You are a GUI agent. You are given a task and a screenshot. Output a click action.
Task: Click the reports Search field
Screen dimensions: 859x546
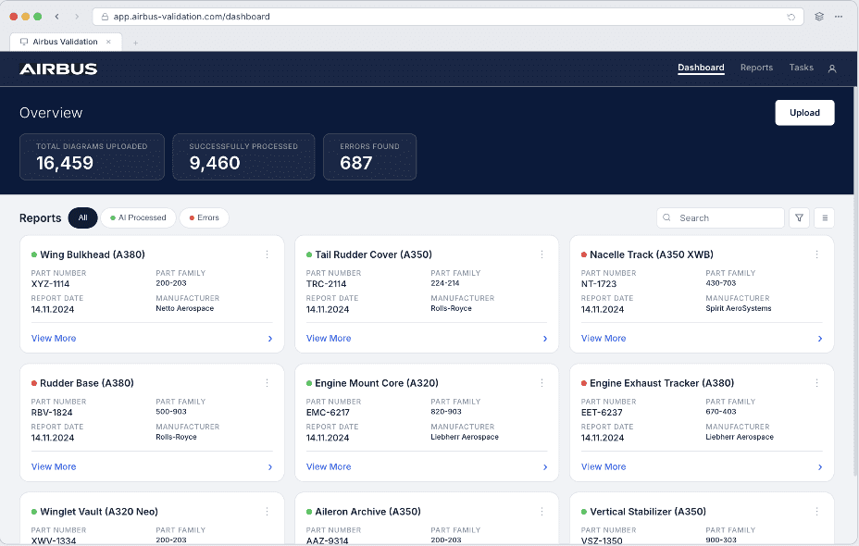click(720, 218)
